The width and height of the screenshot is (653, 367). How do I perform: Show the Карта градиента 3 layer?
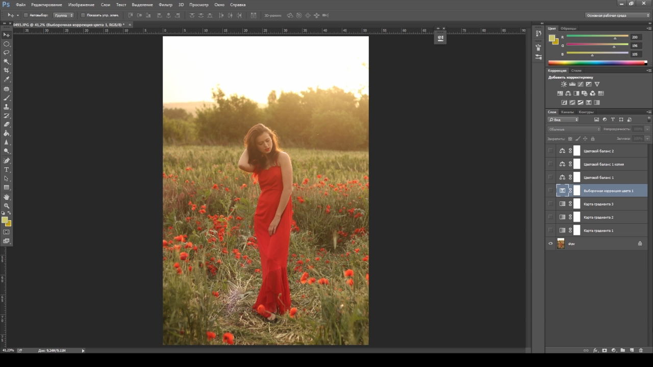point(550,204)
